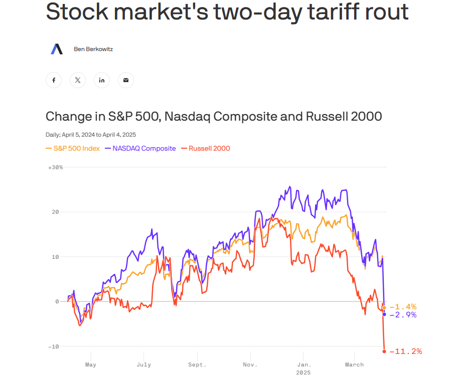Click the purple NASDAQ endpoint dot

pos(384,314)
